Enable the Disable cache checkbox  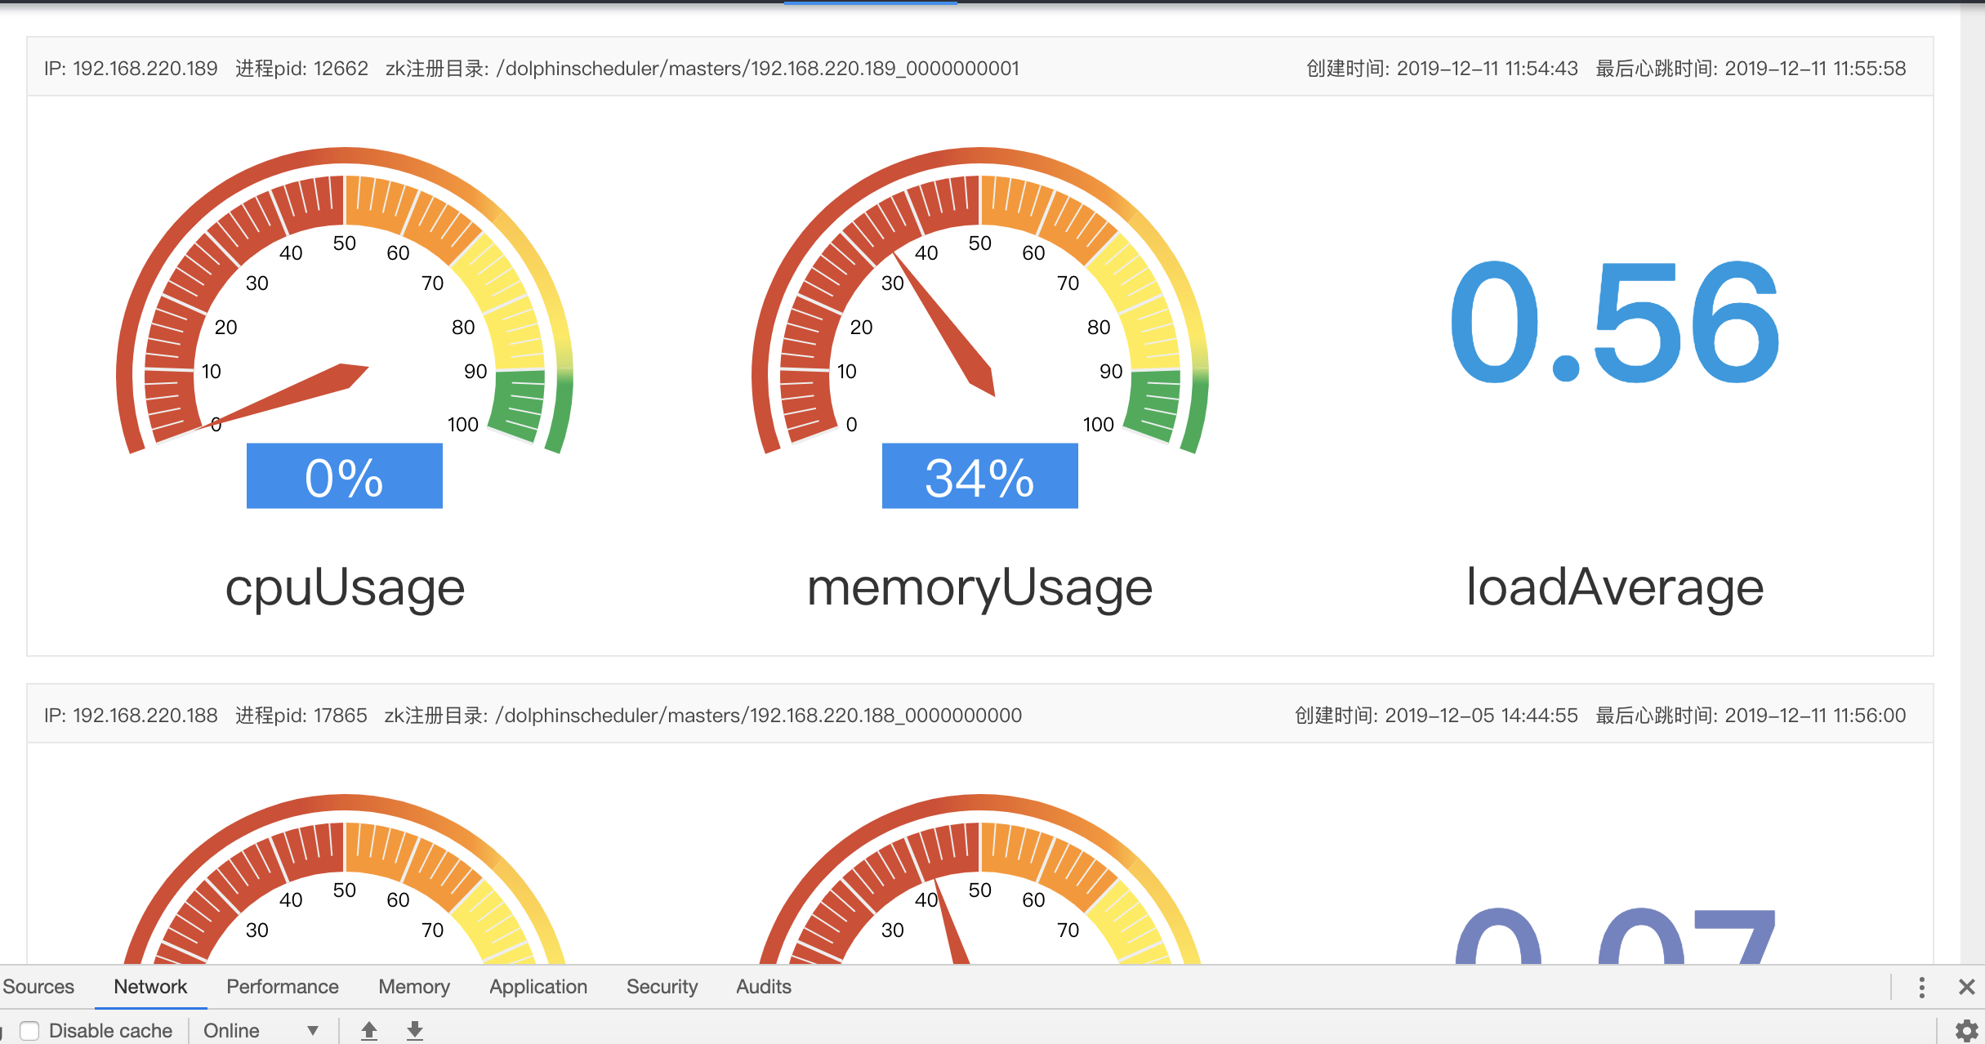point(29,1031)
